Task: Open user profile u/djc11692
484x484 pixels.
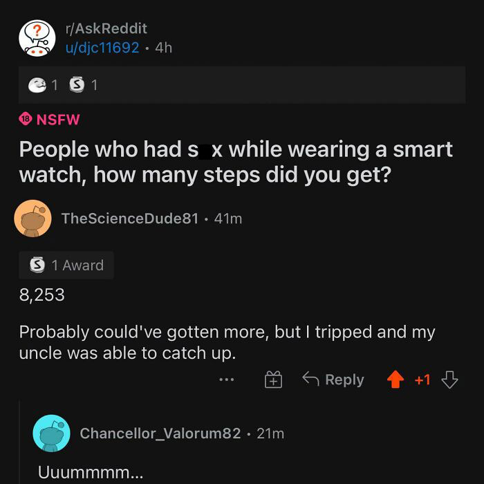Action: [x=102, y=48]
